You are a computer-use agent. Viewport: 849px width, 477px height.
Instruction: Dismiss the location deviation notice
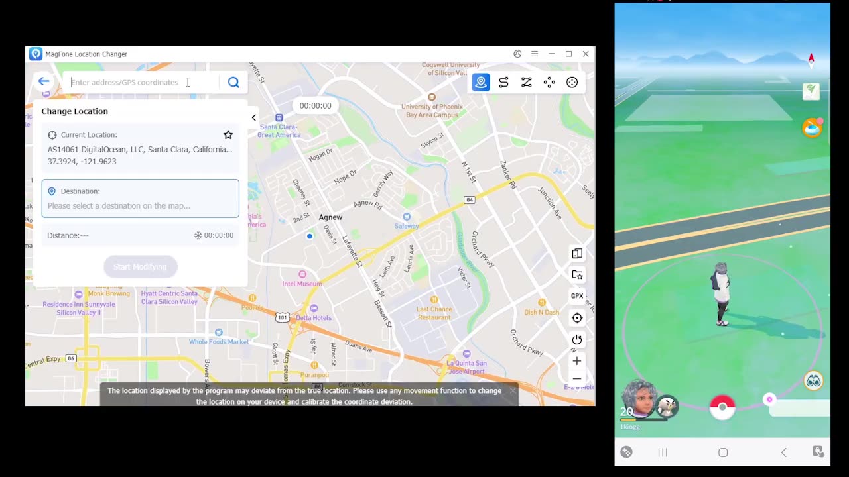point(513,391)
